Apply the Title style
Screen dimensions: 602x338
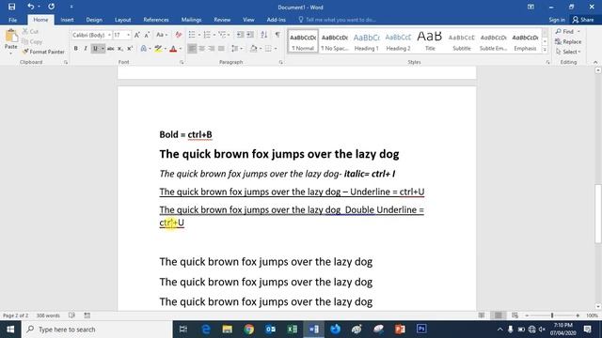click(x=430, y=41)
